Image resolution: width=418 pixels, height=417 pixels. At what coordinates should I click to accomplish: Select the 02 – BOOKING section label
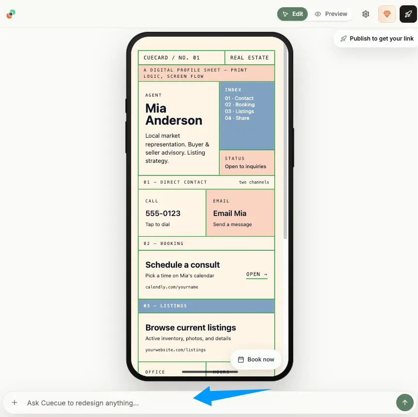point(164,244)
